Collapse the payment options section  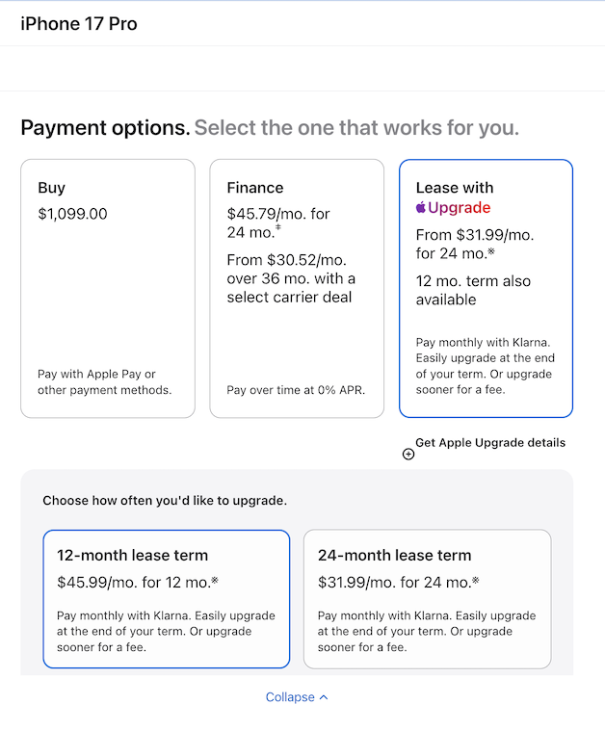[x=297, y=697]
